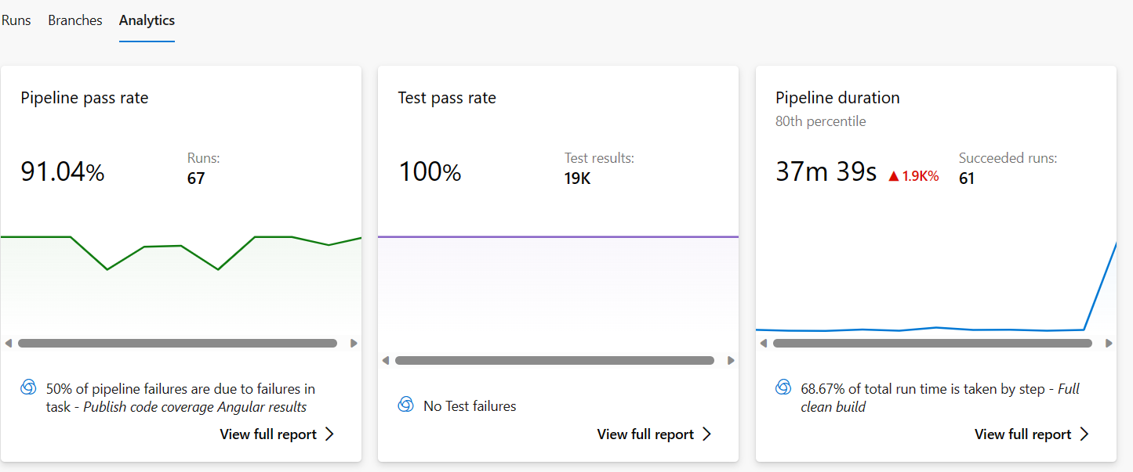This screenshot has height=472, width=1133.
Task: Click the left arrow on Pipeline pass rate chart scrollbar
Action: tap(9, 342)
